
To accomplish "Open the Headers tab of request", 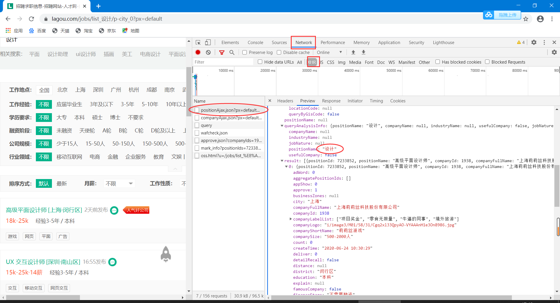I will coord(285,101).
